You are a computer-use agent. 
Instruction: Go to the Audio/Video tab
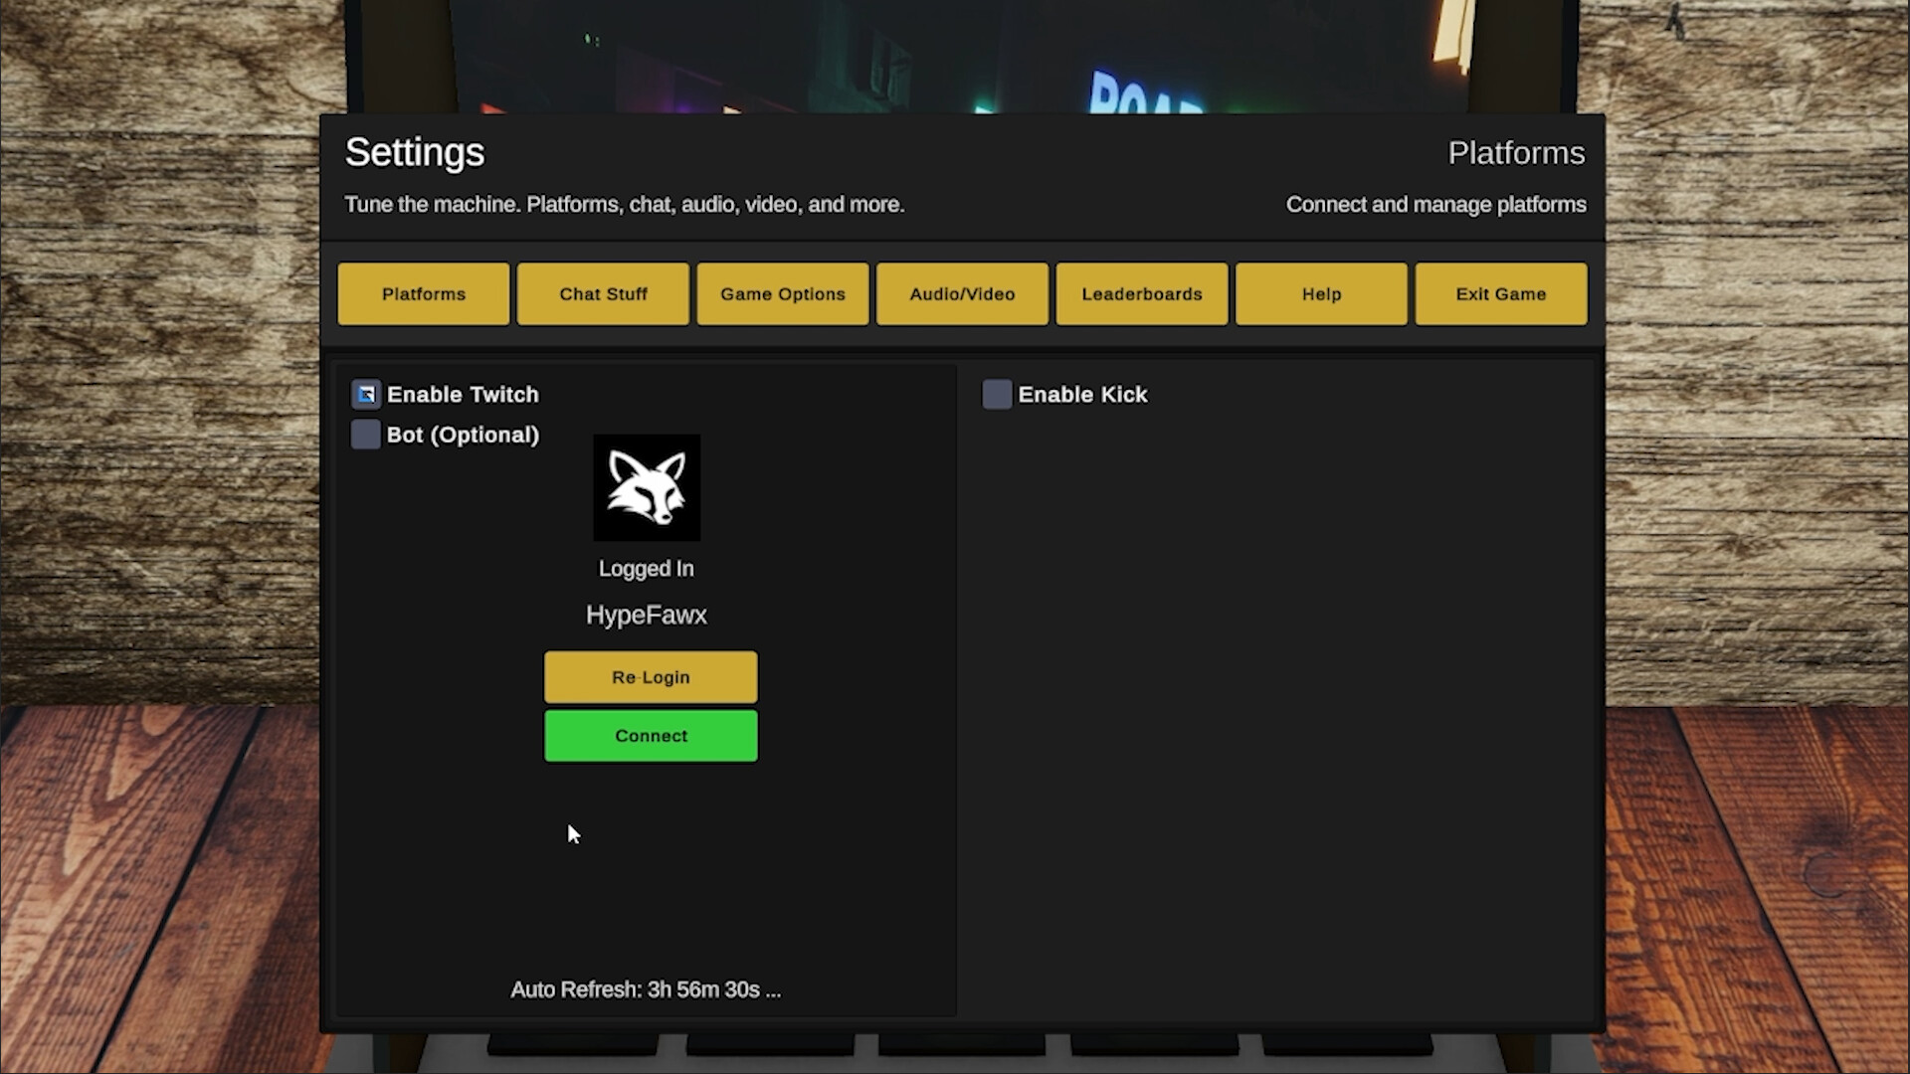click(962, 293)
